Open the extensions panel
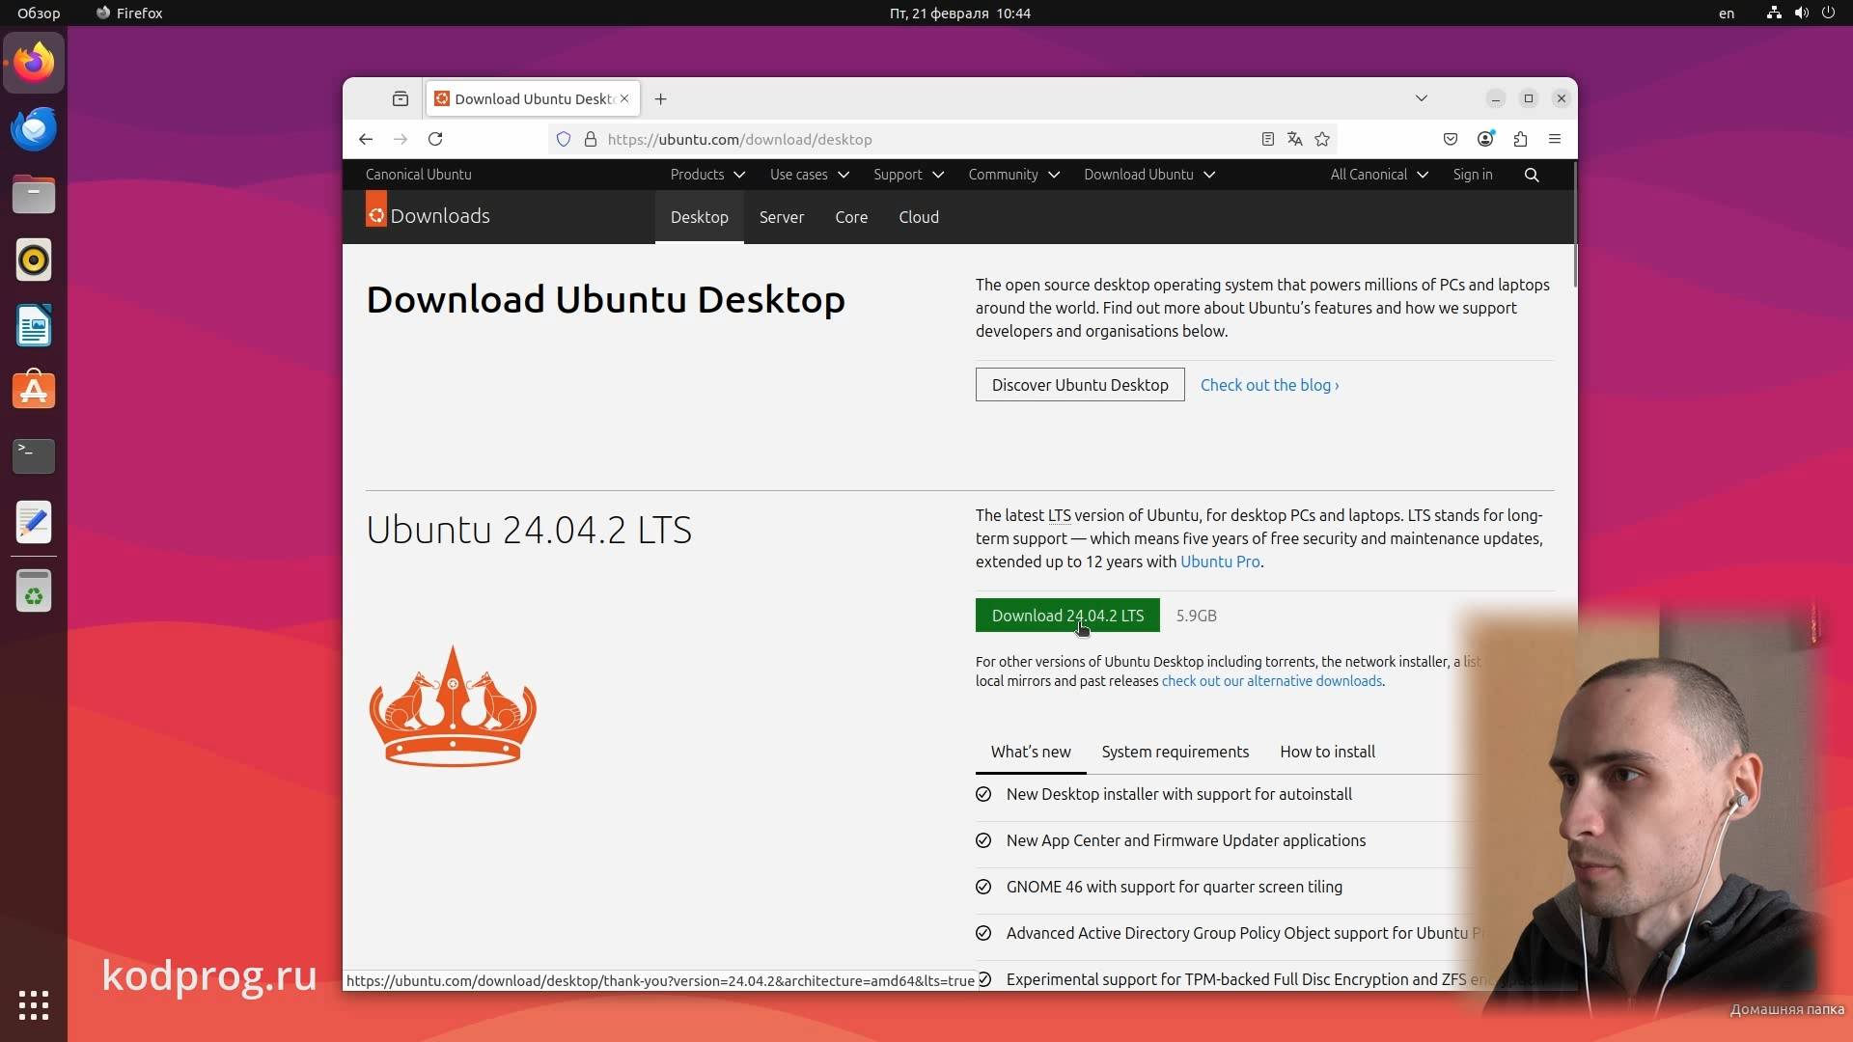Image resolution: width=1853 pixels, height=1042 pixels. [1520, 139]
